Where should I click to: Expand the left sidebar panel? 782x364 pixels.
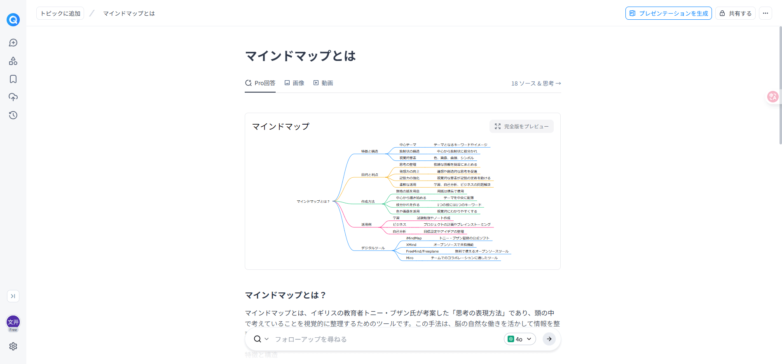(13, 296)
